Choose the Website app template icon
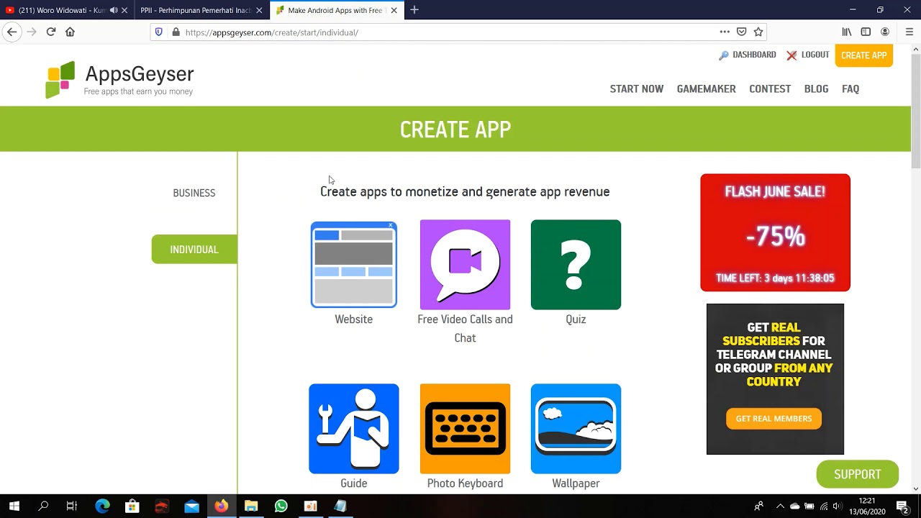The height and width of the screenshot is (518, 921). 353,265
